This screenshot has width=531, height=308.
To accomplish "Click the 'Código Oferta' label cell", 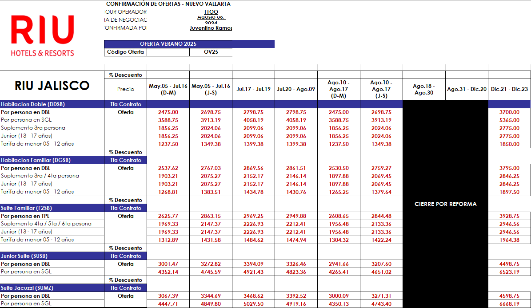I will coord(126,52).
